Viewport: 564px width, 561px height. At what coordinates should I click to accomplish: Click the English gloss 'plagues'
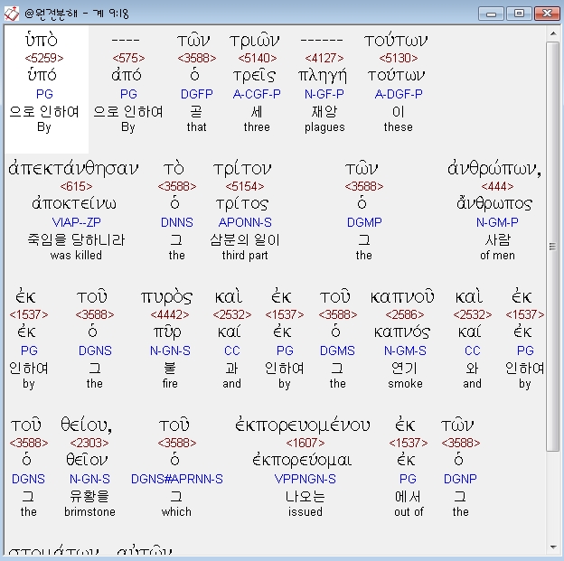(x=324, y=127)
